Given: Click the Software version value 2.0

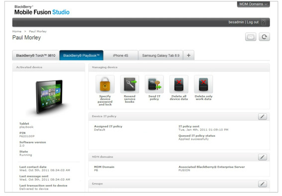Looking at the screenshot, I should (22, 146).
